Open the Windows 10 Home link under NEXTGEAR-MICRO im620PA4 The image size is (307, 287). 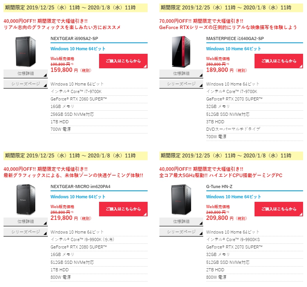[78, 197]
